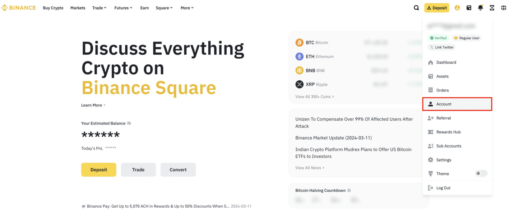This screenshot has width=510, height=217.
Task: Open the language globe icon
Action: [x=504, y=8]
